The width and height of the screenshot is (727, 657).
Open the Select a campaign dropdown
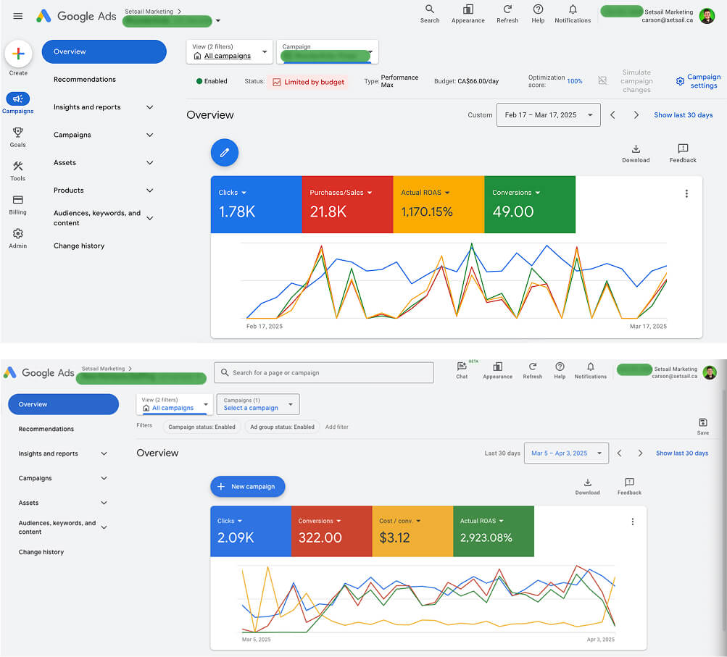tap(258, 404)
